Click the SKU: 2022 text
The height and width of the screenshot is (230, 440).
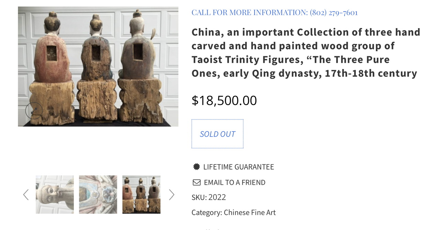tap(209, 197)
